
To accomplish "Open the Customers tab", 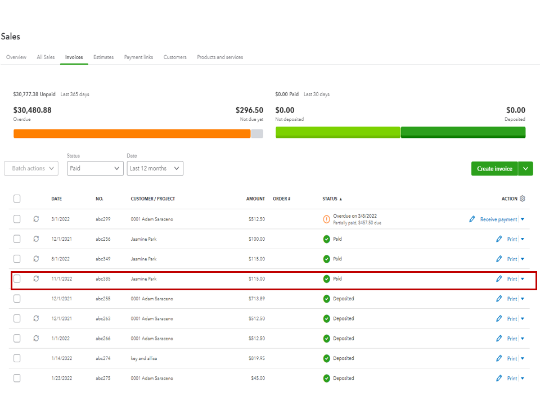I will pos(175,57).
